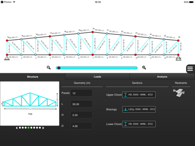Click the cyan zoom slider track
195x146 pixels.
pos(97,68)
